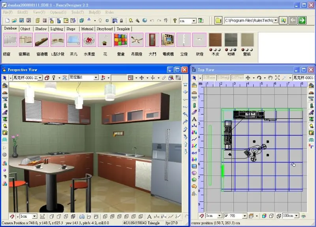Click the move cross-arrows tool in Top View
The width and height of the screenshot is (316, 227).
[x=248, y=78]
